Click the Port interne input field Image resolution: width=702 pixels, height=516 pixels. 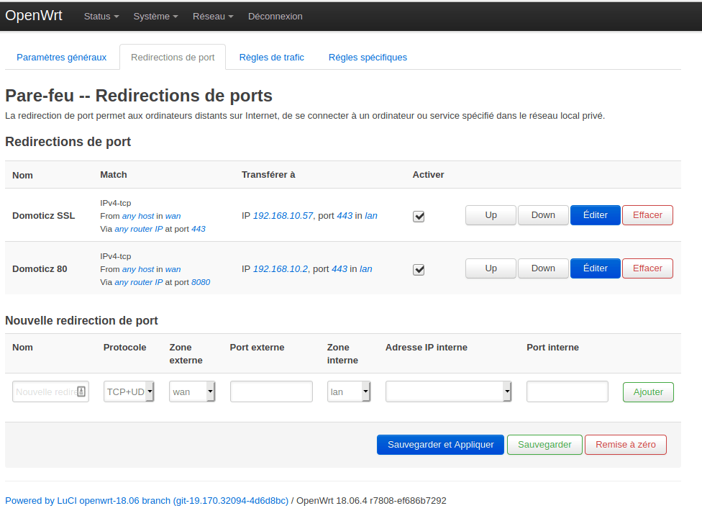[x=567, y=391]
